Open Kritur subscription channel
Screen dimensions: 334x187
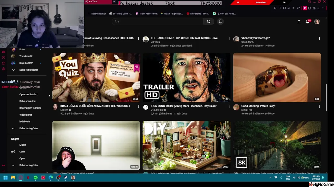coord(22,50)
